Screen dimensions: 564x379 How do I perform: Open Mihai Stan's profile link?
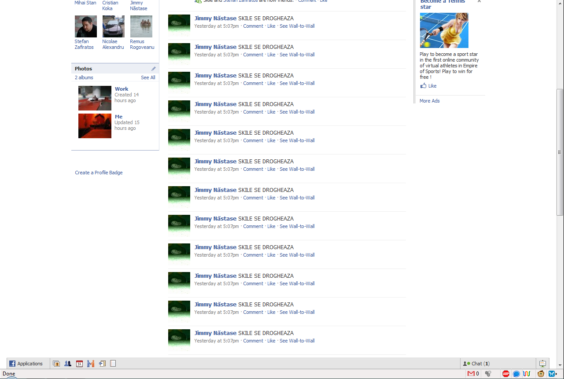pos(85,3)
